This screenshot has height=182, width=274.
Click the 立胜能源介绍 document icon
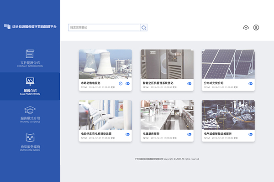pyautogui.click(x=30, y=54)
